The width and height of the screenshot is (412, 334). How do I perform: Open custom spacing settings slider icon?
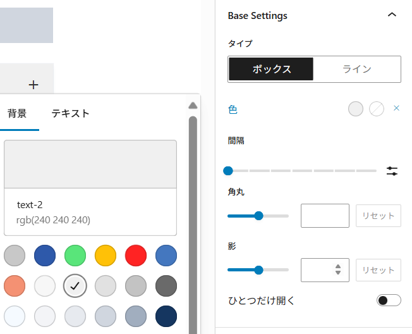(392, 171)
